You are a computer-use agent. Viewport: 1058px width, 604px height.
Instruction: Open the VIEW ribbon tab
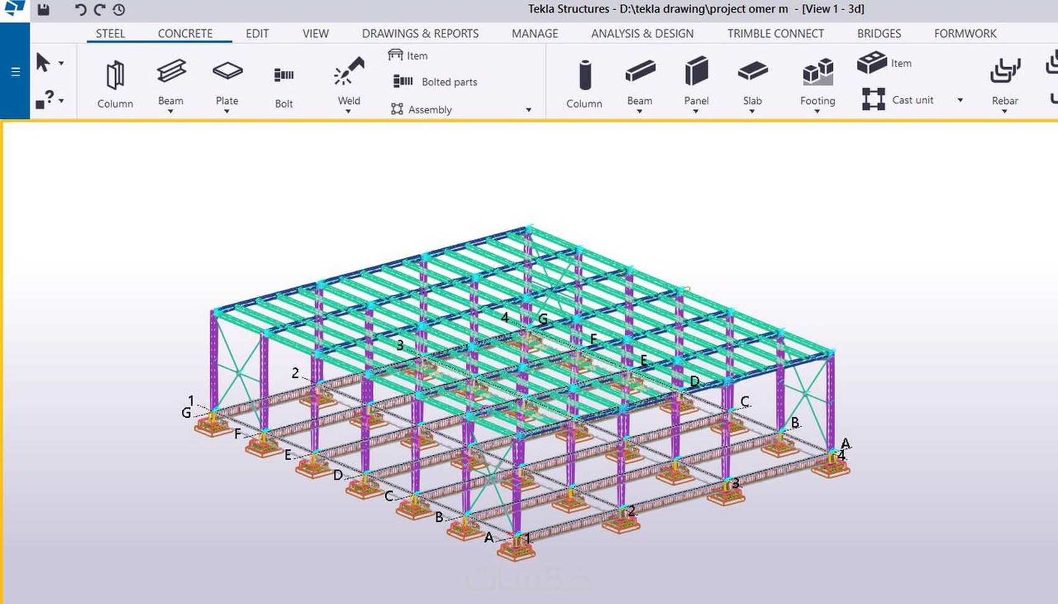pos(316,34)
